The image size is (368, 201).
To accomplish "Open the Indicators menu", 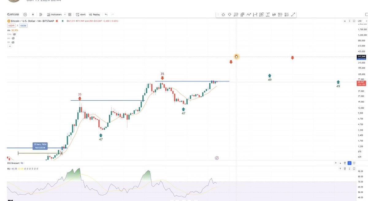I will coord(54,14).
